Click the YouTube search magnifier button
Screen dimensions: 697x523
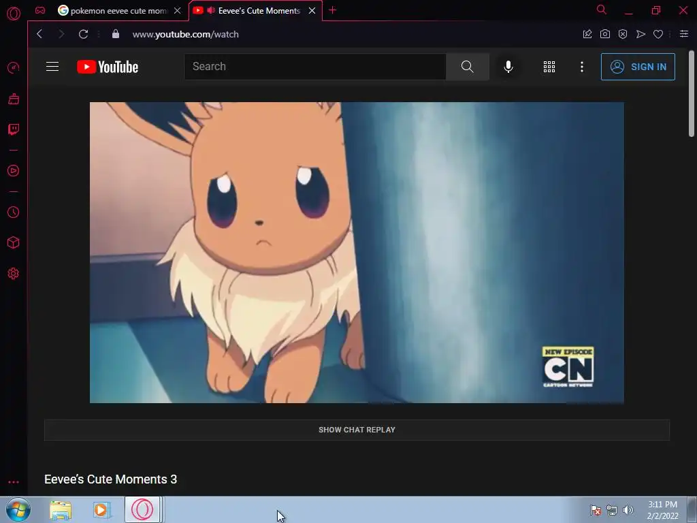click(467, 67)
